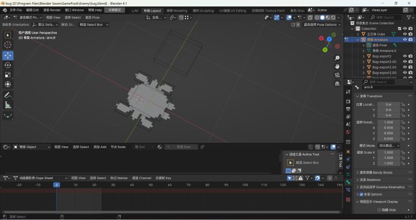Open the Object Data armature properties tab

click(348, 175)
